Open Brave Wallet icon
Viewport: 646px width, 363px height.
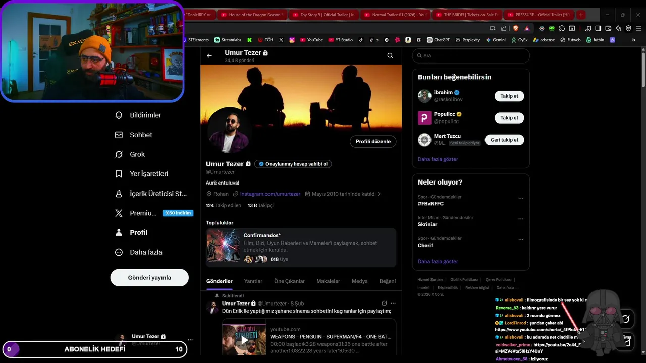(608, 28)
